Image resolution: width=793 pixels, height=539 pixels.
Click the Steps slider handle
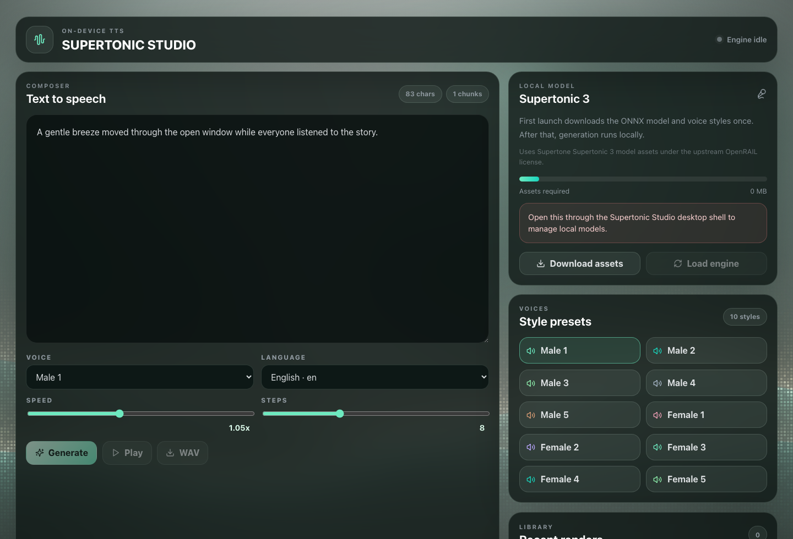340,414
